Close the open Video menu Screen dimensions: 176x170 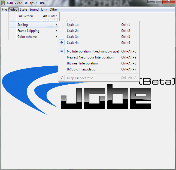click(13, 10)
